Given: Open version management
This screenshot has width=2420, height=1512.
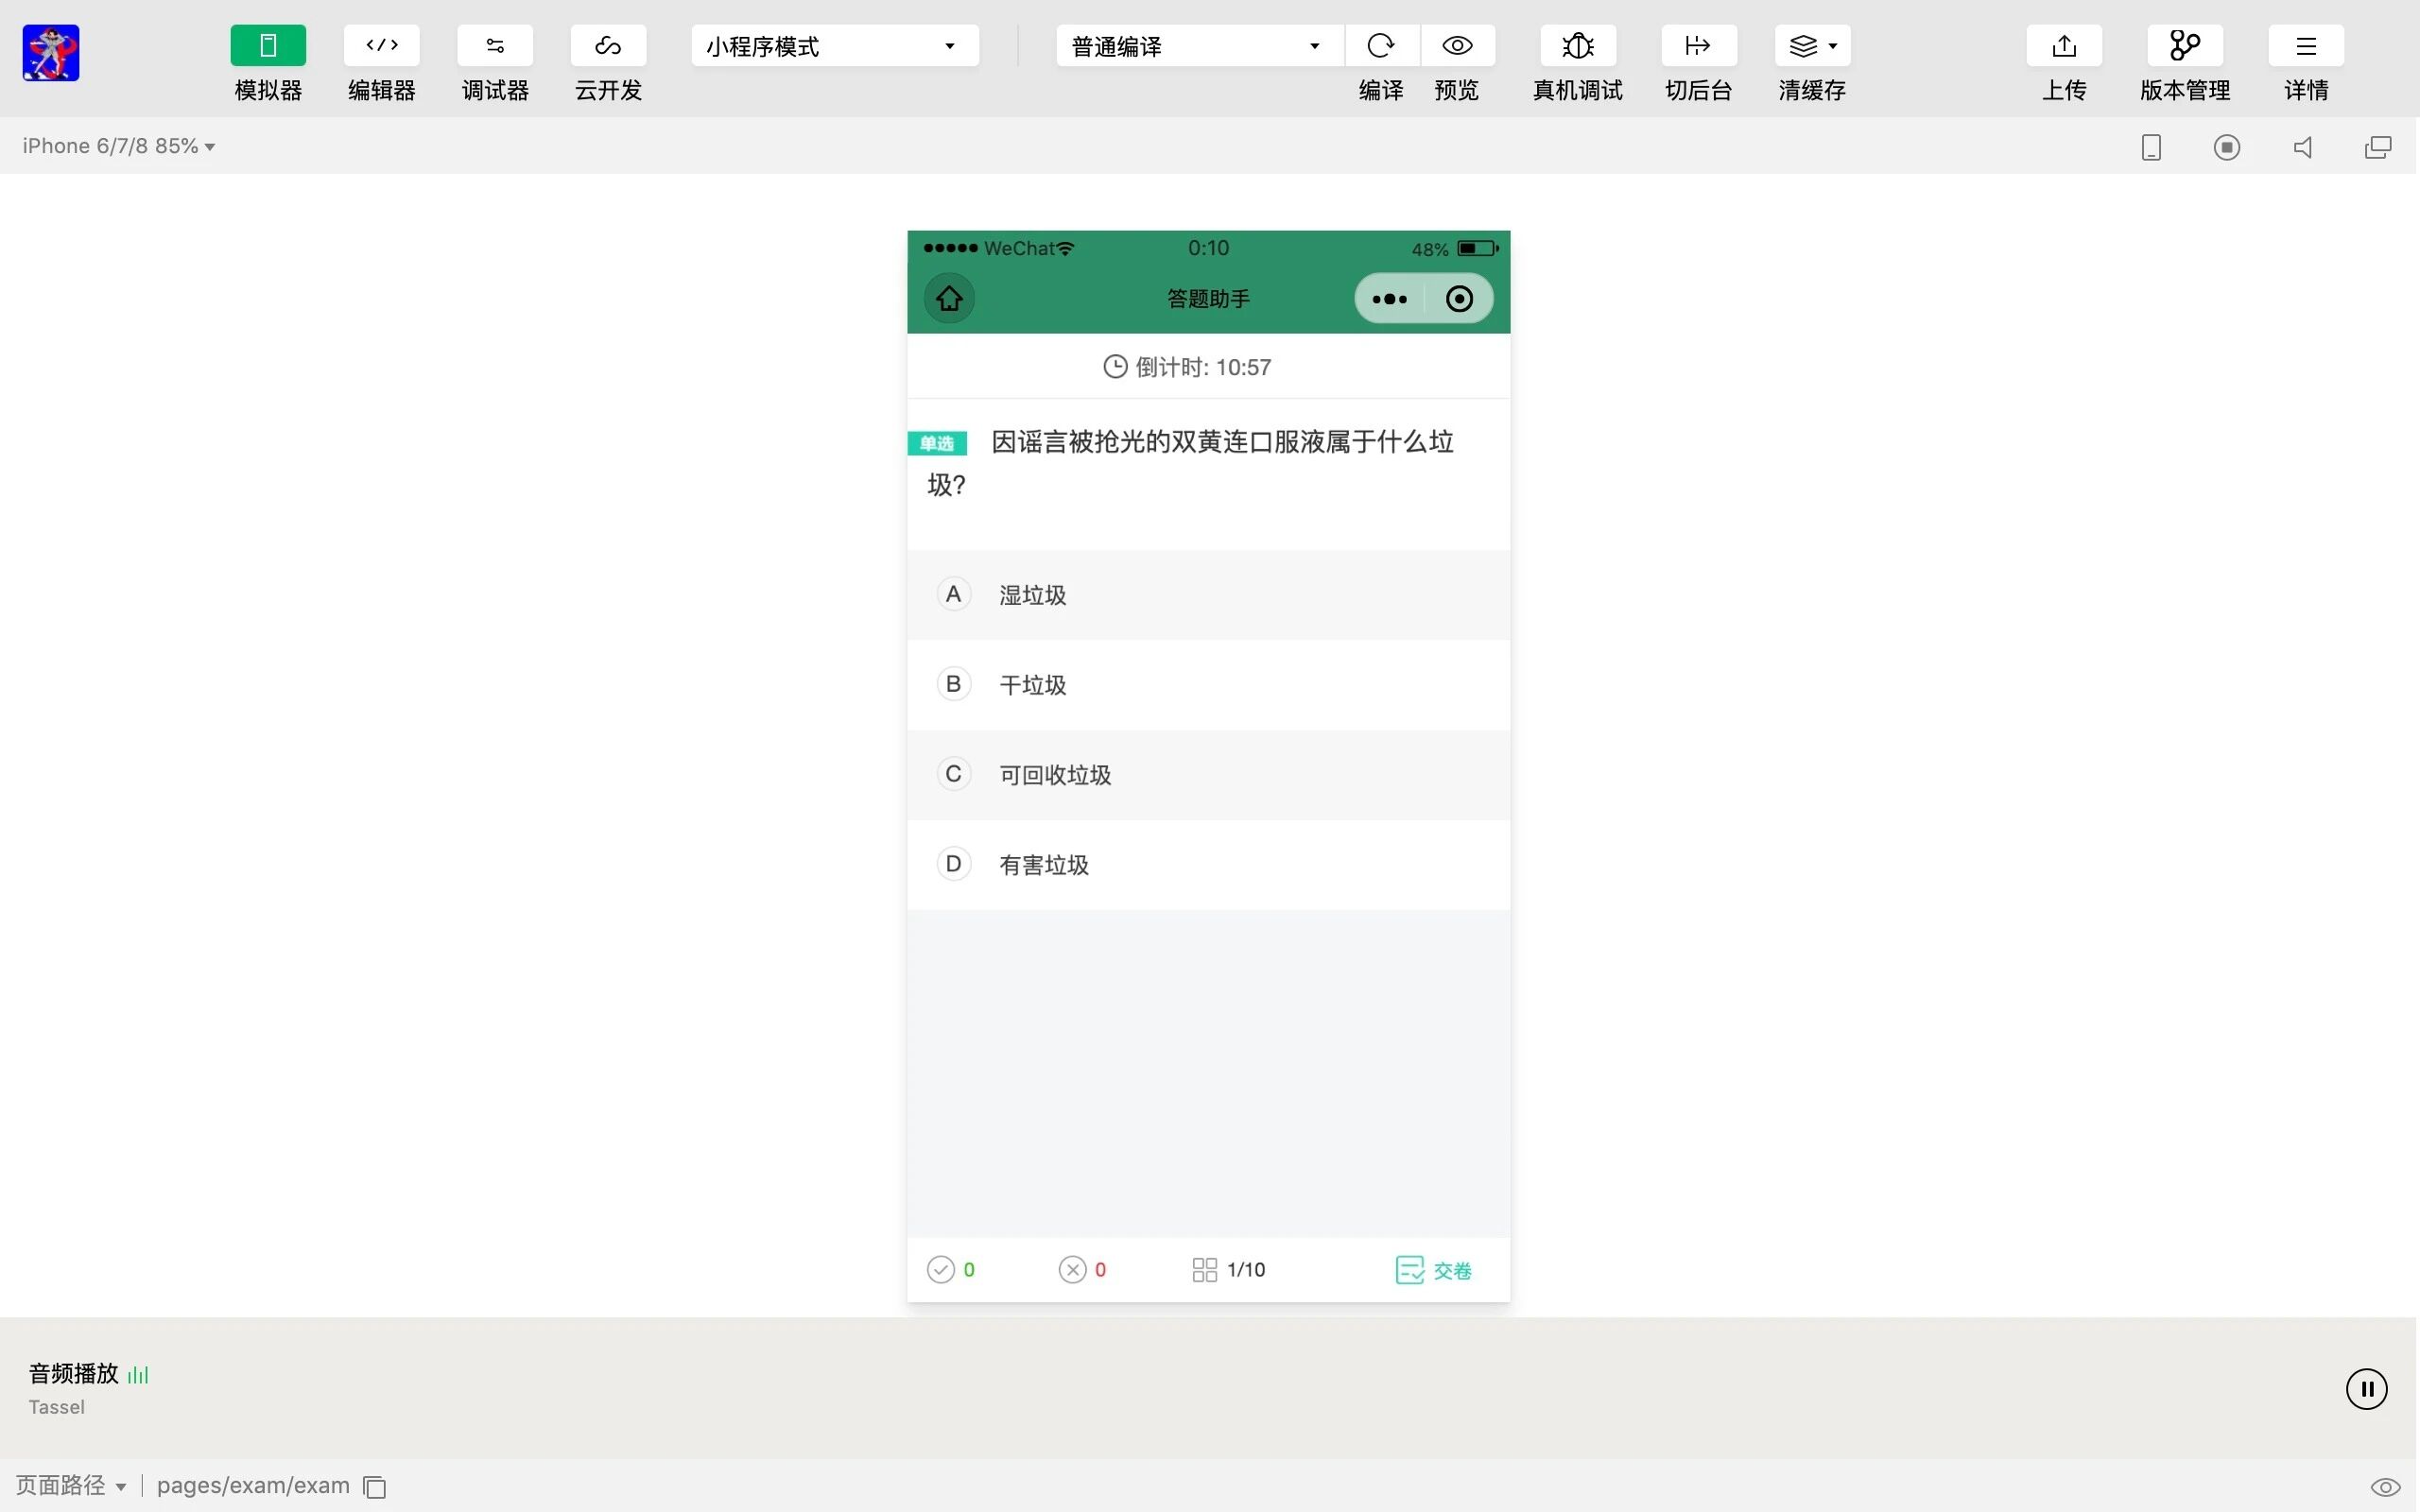Looking at the screenshot, I should [x=2184, y=46].
